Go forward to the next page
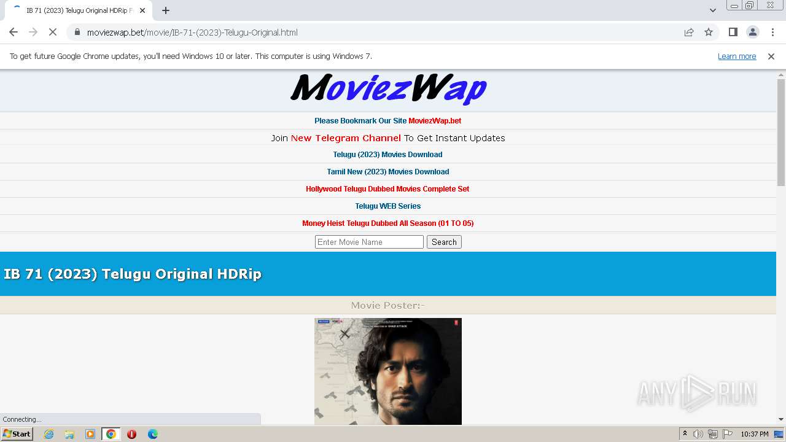The width and height of the screenshot is (786, 442). [x=33, y=32]
